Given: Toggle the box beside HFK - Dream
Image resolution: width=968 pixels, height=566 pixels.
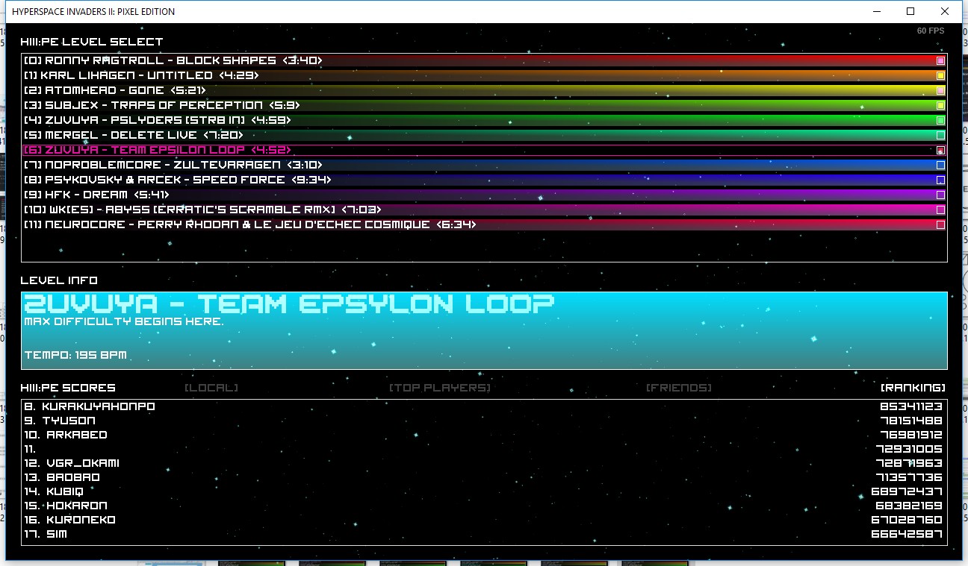Looking at the screenshot, I should tap(940, 195).
